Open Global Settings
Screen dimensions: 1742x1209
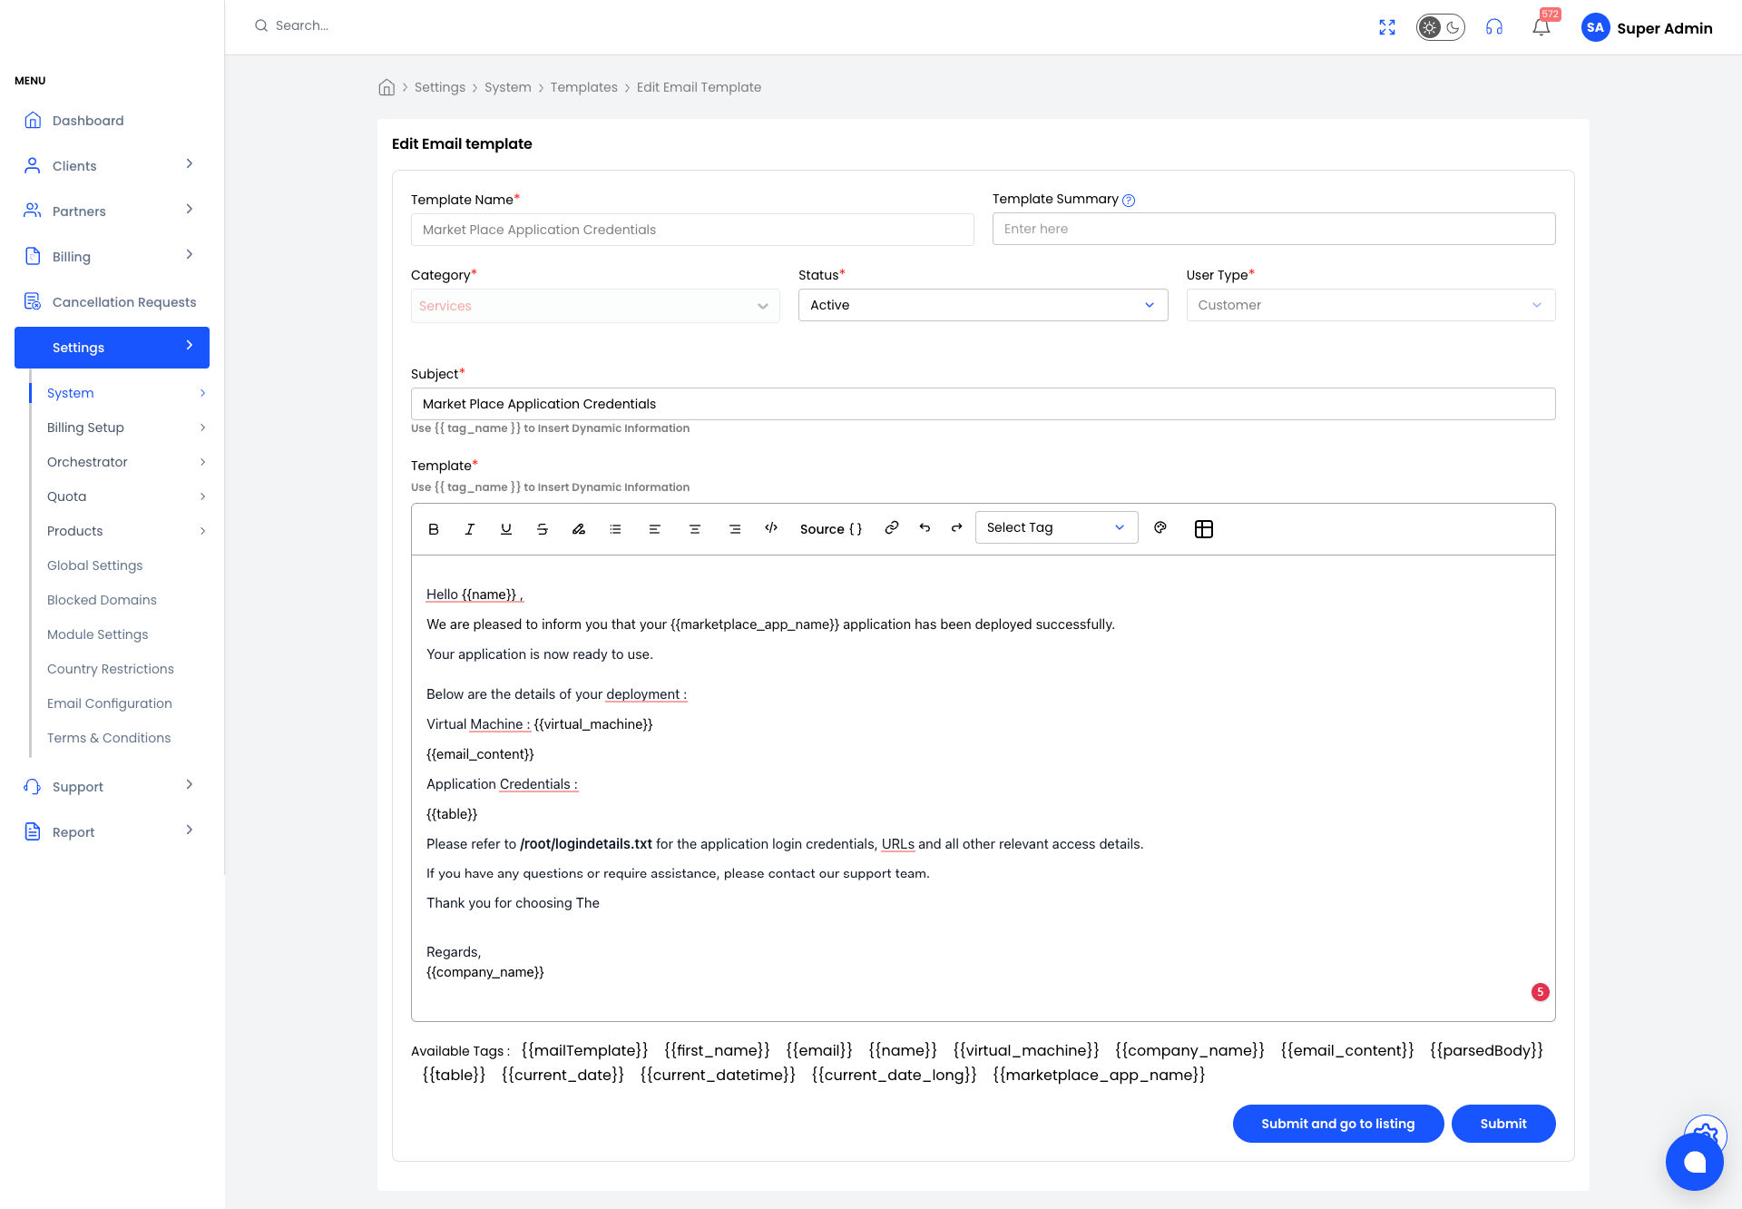coord(94,565)
